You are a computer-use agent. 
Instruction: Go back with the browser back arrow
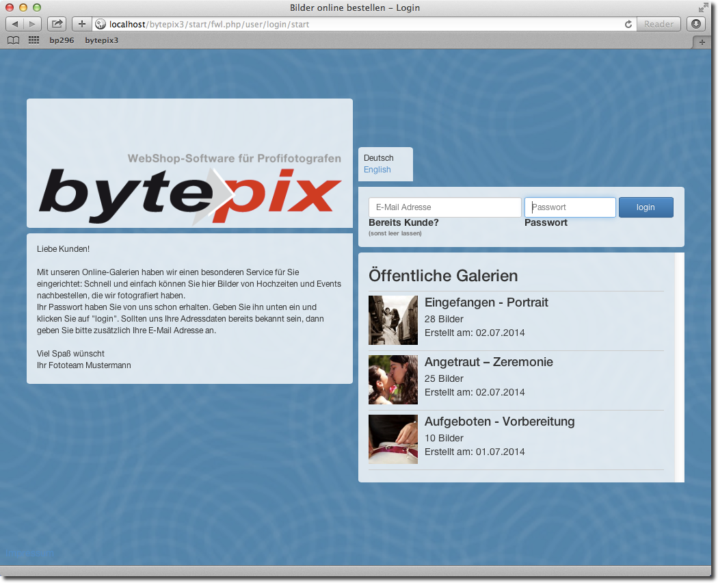click(x=14, y=24)
